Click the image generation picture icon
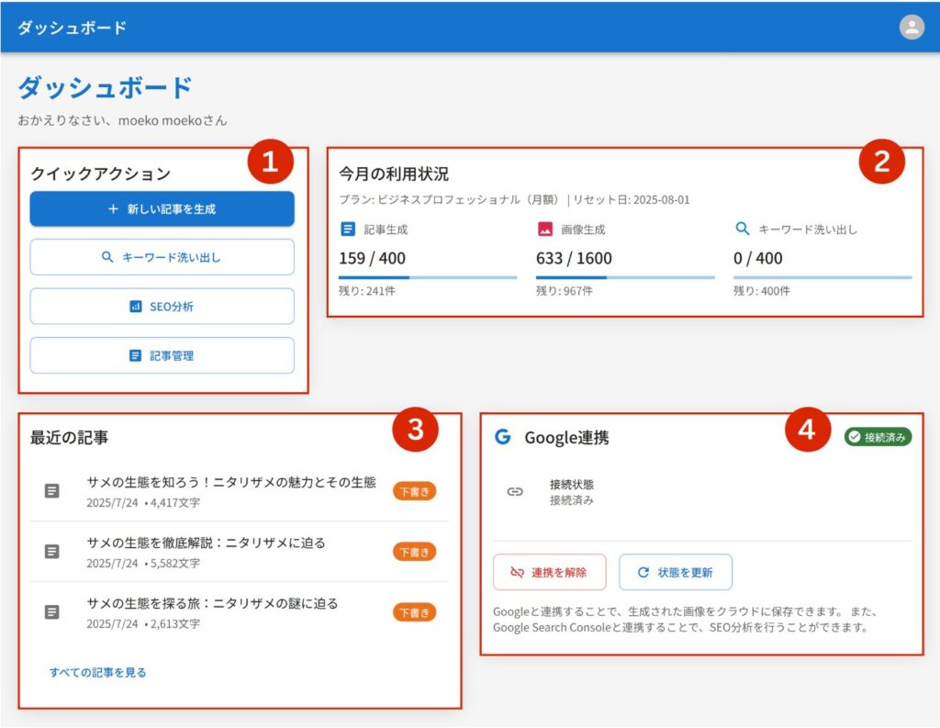940x728 pixels. (545, 230)
